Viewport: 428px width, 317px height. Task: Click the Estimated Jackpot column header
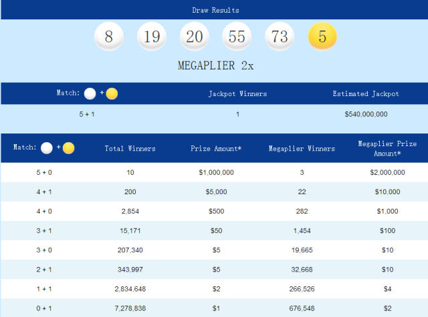[x=366, y=93]
